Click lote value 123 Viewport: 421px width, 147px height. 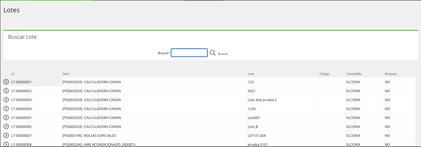251,82
